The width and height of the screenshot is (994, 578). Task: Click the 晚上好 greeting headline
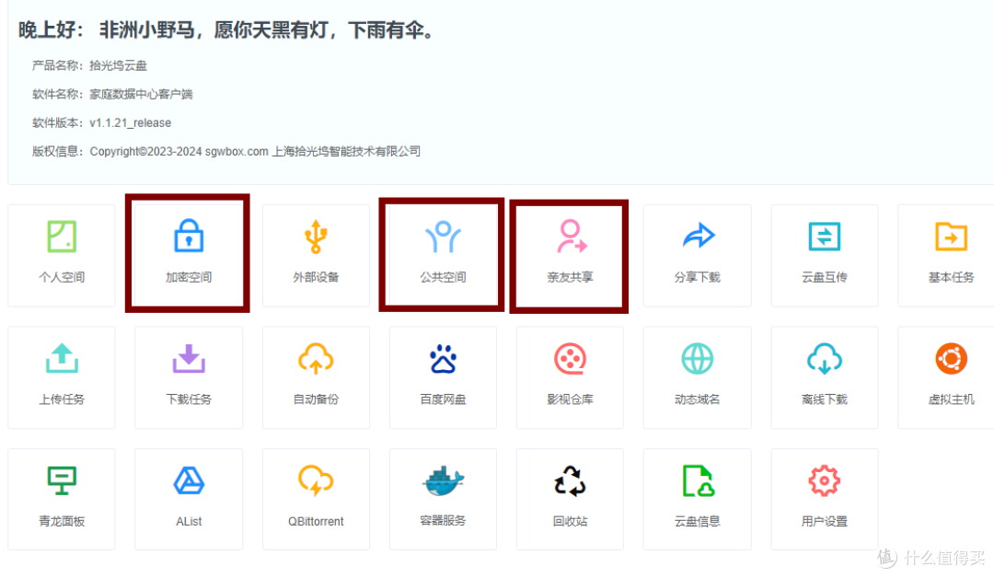click(x=227, y=29)
